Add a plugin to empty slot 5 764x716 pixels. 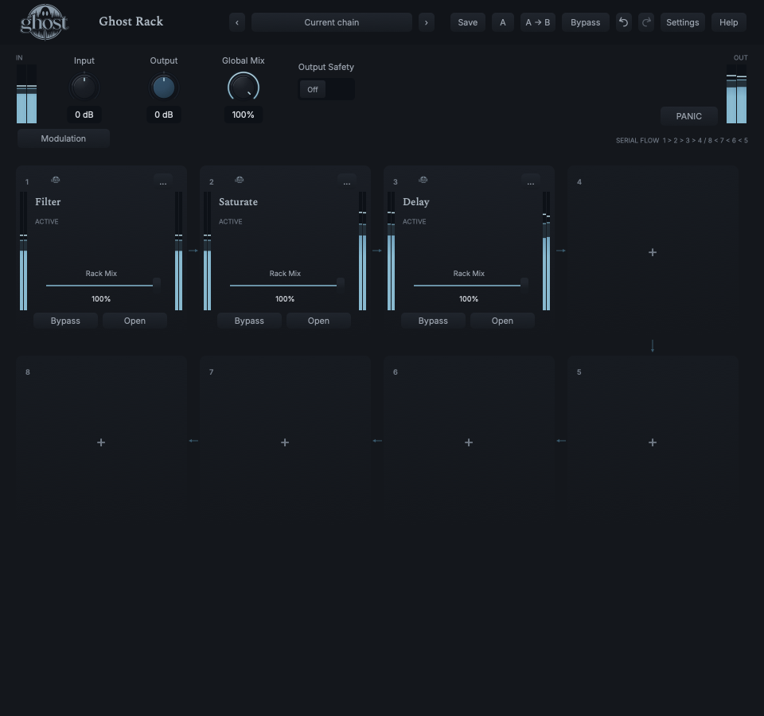(x=653, y=442)
